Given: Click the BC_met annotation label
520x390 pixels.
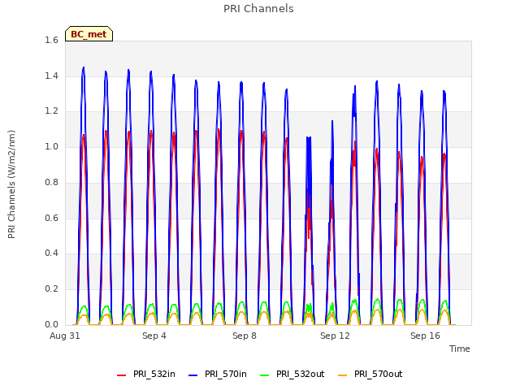Looking at the screenshot, I should click(x=89, y=34).
